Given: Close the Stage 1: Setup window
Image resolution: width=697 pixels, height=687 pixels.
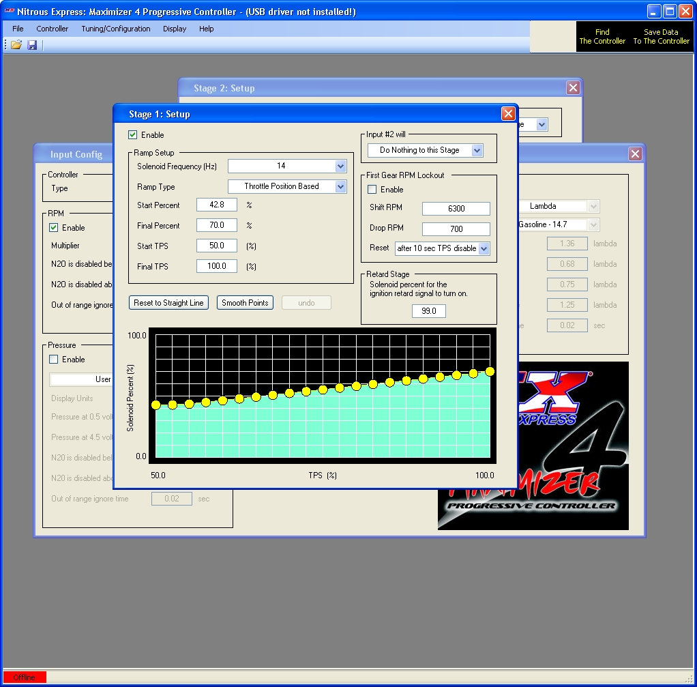Looking at the screenshot, I should tap(508, 114).
